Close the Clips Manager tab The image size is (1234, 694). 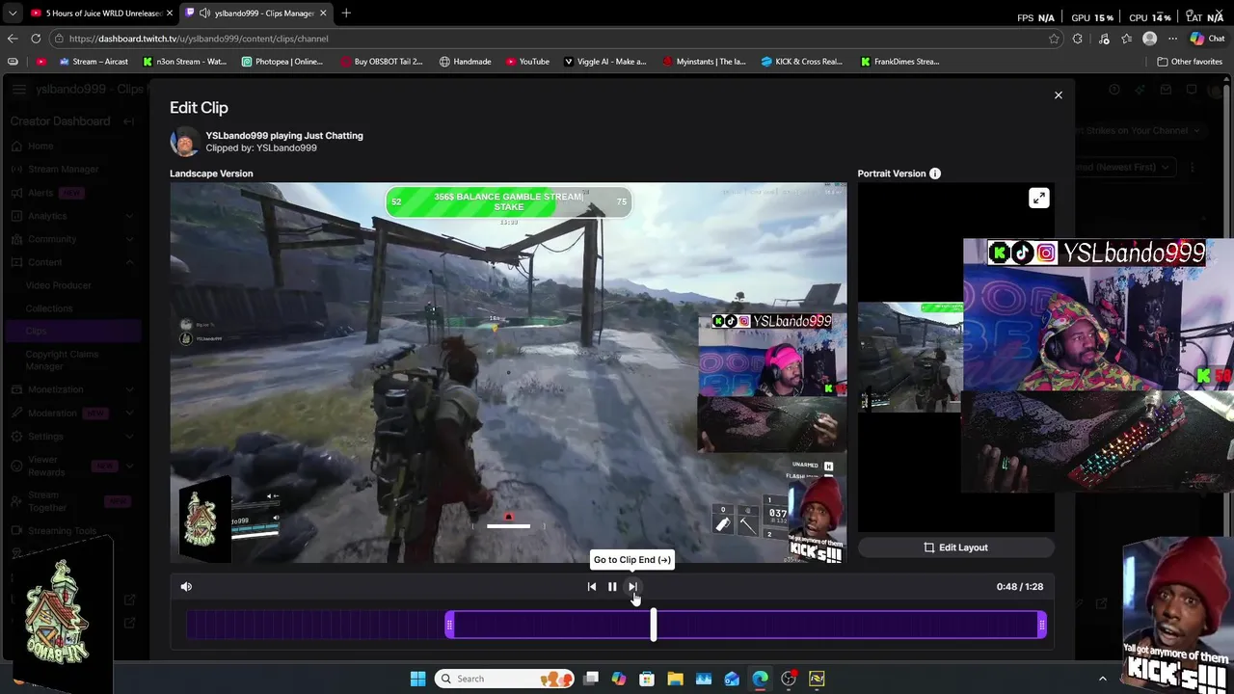[323, 13]
